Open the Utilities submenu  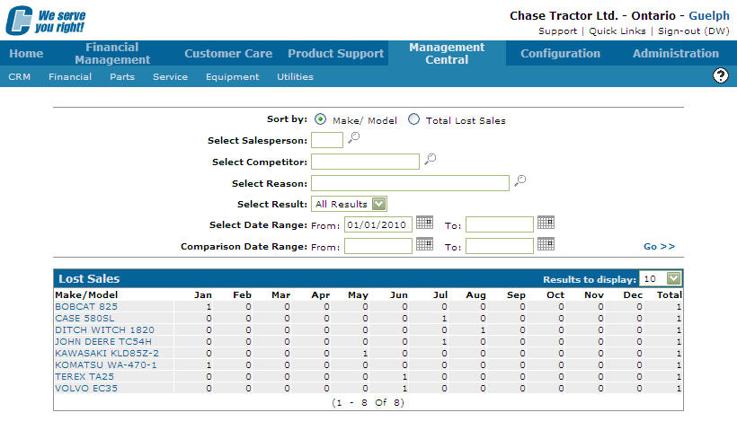[295, 76]
